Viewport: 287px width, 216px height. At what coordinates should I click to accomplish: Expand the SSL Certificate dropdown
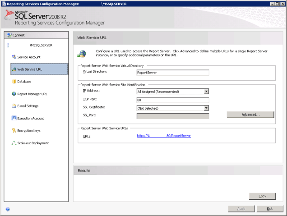point(206,108)
